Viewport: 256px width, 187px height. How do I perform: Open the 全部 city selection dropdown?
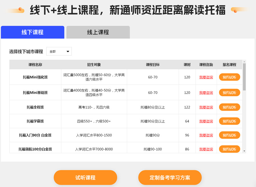59,51
